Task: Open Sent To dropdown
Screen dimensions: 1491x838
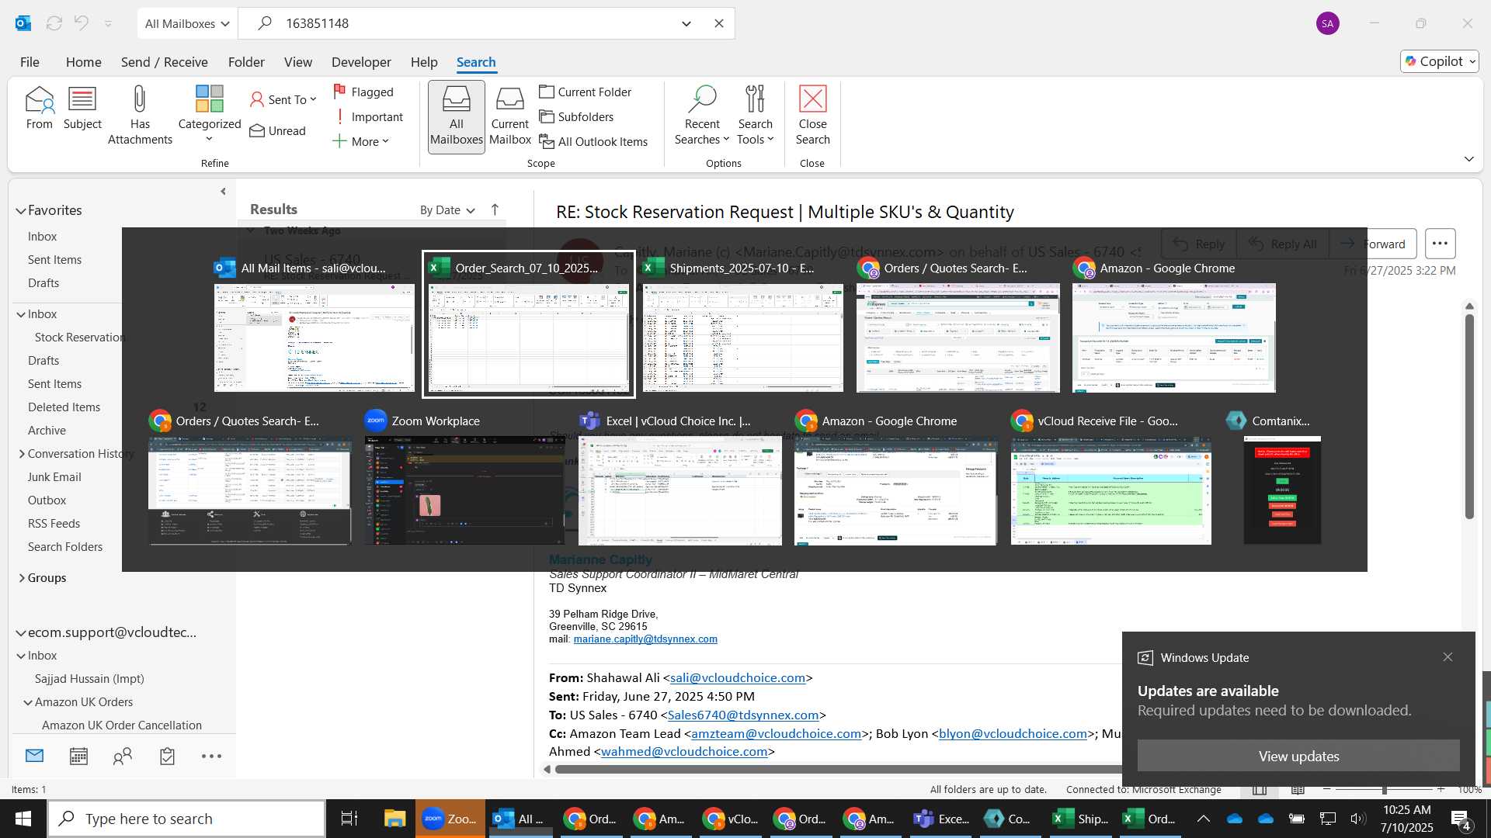Action: click(x=283, y=99)
